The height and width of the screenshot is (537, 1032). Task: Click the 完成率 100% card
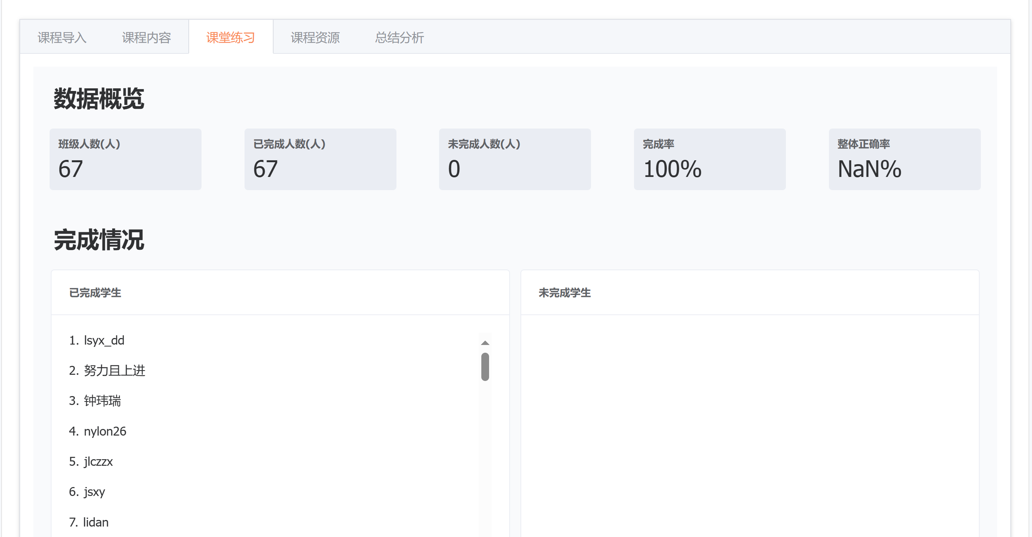[x=710, y=159]
